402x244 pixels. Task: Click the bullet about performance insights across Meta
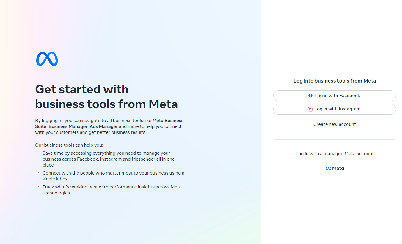point(112,190)
